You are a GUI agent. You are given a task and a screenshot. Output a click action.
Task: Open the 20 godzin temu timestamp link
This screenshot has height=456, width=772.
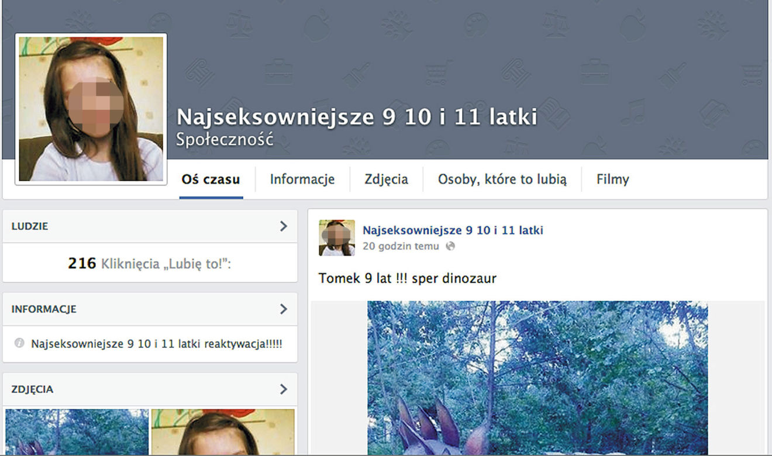click(401, 246)
